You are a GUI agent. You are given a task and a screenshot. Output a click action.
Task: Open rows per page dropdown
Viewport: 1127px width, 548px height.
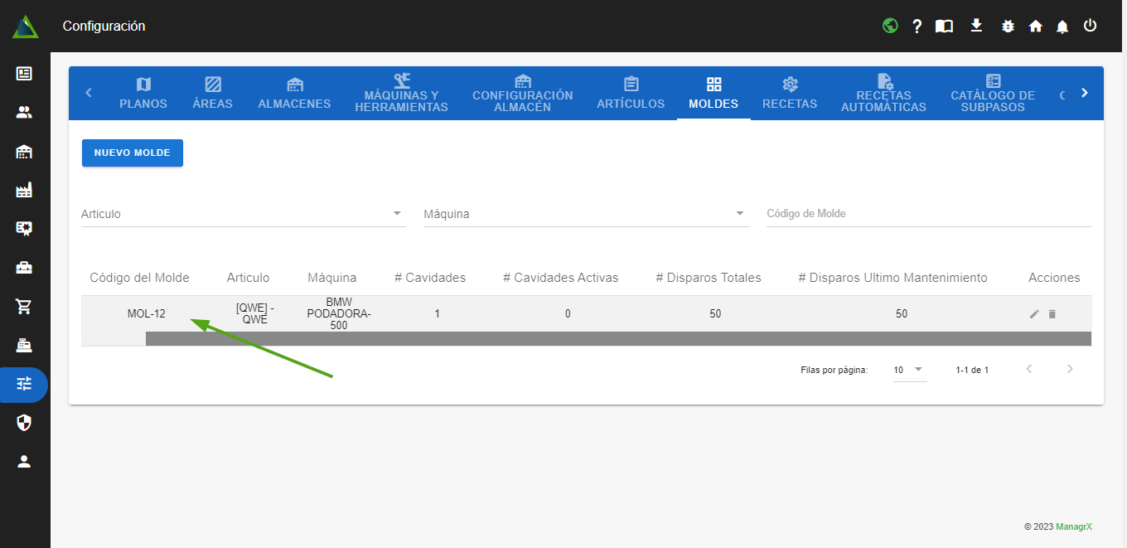coord(908,370)
